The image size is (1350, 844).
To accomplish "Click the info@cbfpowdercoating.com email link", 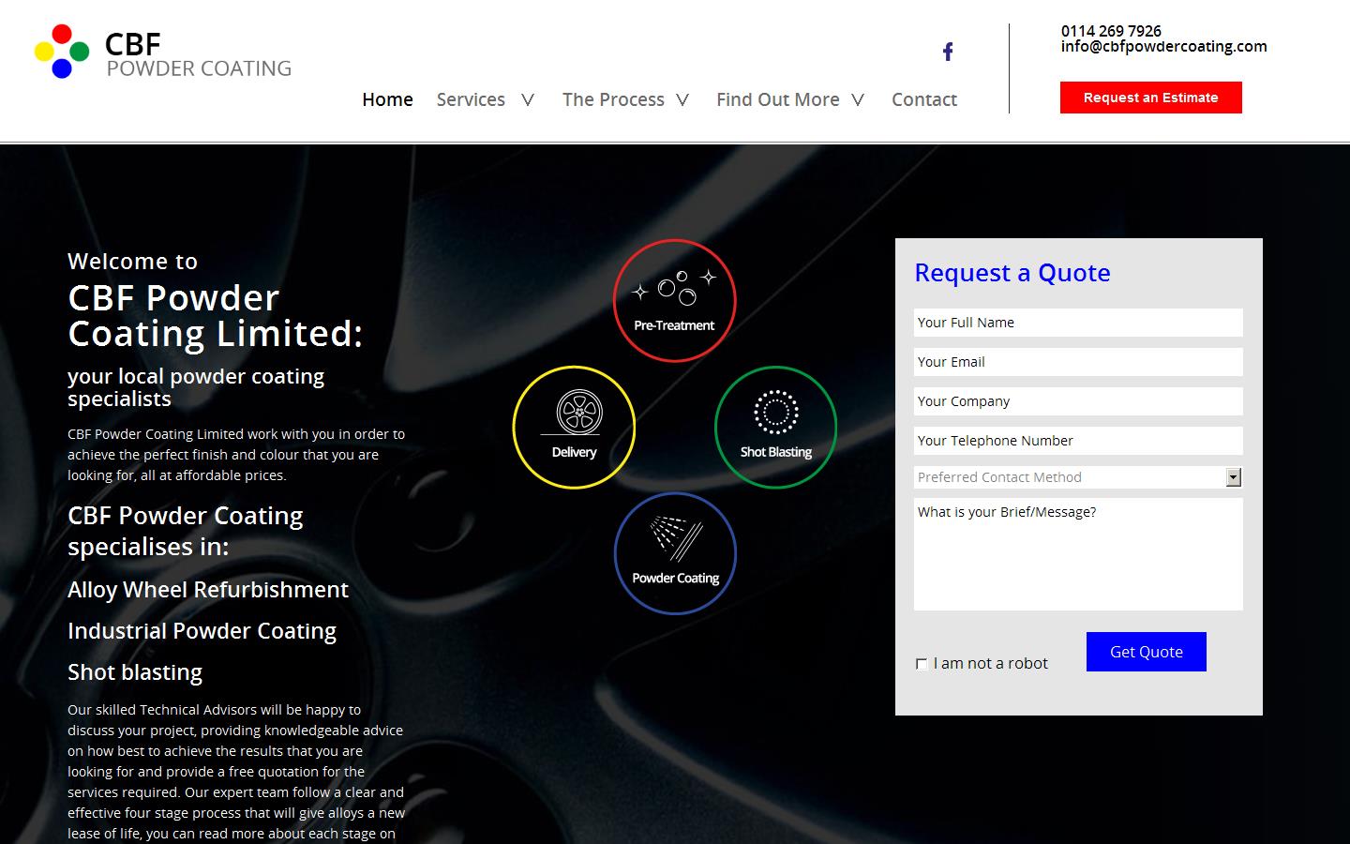I will tap(1162, 47).
